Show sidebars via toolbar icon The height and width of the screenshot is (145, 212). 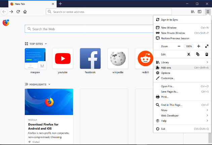pos(200,12)
